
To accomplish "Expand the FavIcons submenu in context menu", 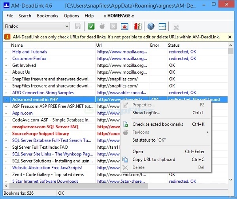I will [170, 132].
